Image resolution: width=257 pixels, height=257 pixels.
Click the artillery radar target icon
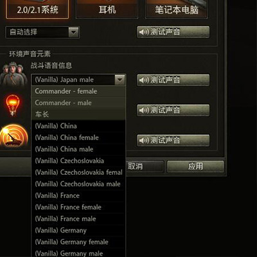(x=14, y=136)
